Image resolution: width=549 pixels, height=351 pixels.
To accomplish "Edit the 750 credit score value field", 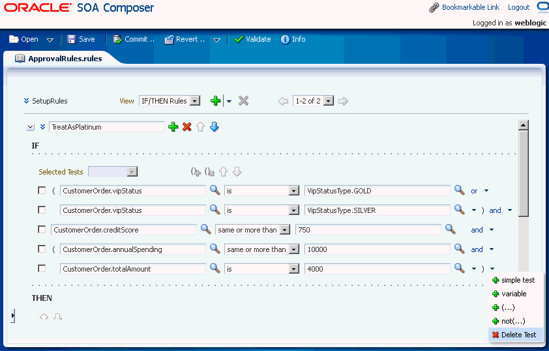I will (368, 230).
